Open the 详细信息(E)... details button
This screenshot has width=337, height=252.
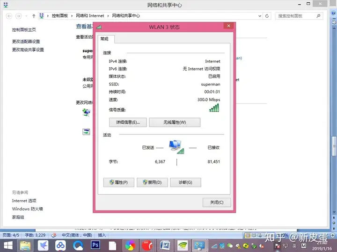click(x=128, y=122)
